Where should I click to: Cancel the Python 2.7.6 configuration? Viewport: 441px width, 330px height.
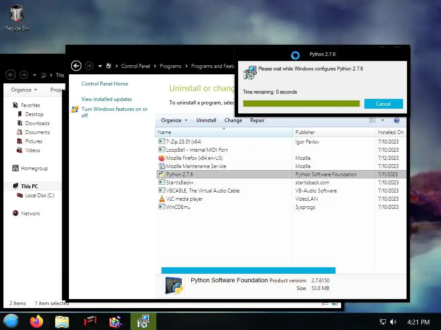pyautogui.click(x=383, y=104)
